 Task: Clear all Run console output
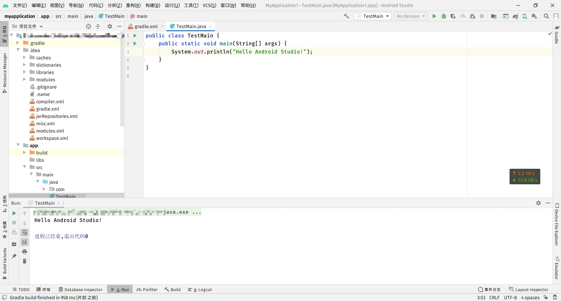click(x=25, y=261)
